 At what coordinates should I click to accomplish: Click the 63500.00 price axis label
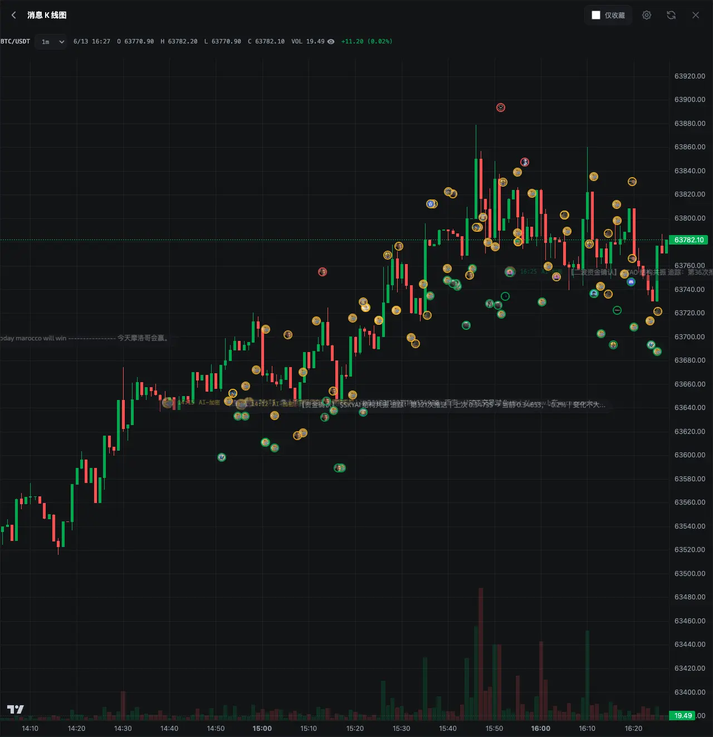click(x=690, y=574)
